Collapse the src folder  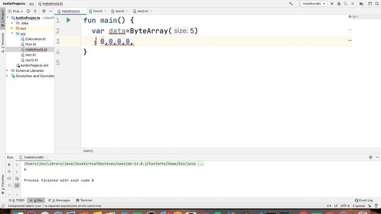point(12,33)
